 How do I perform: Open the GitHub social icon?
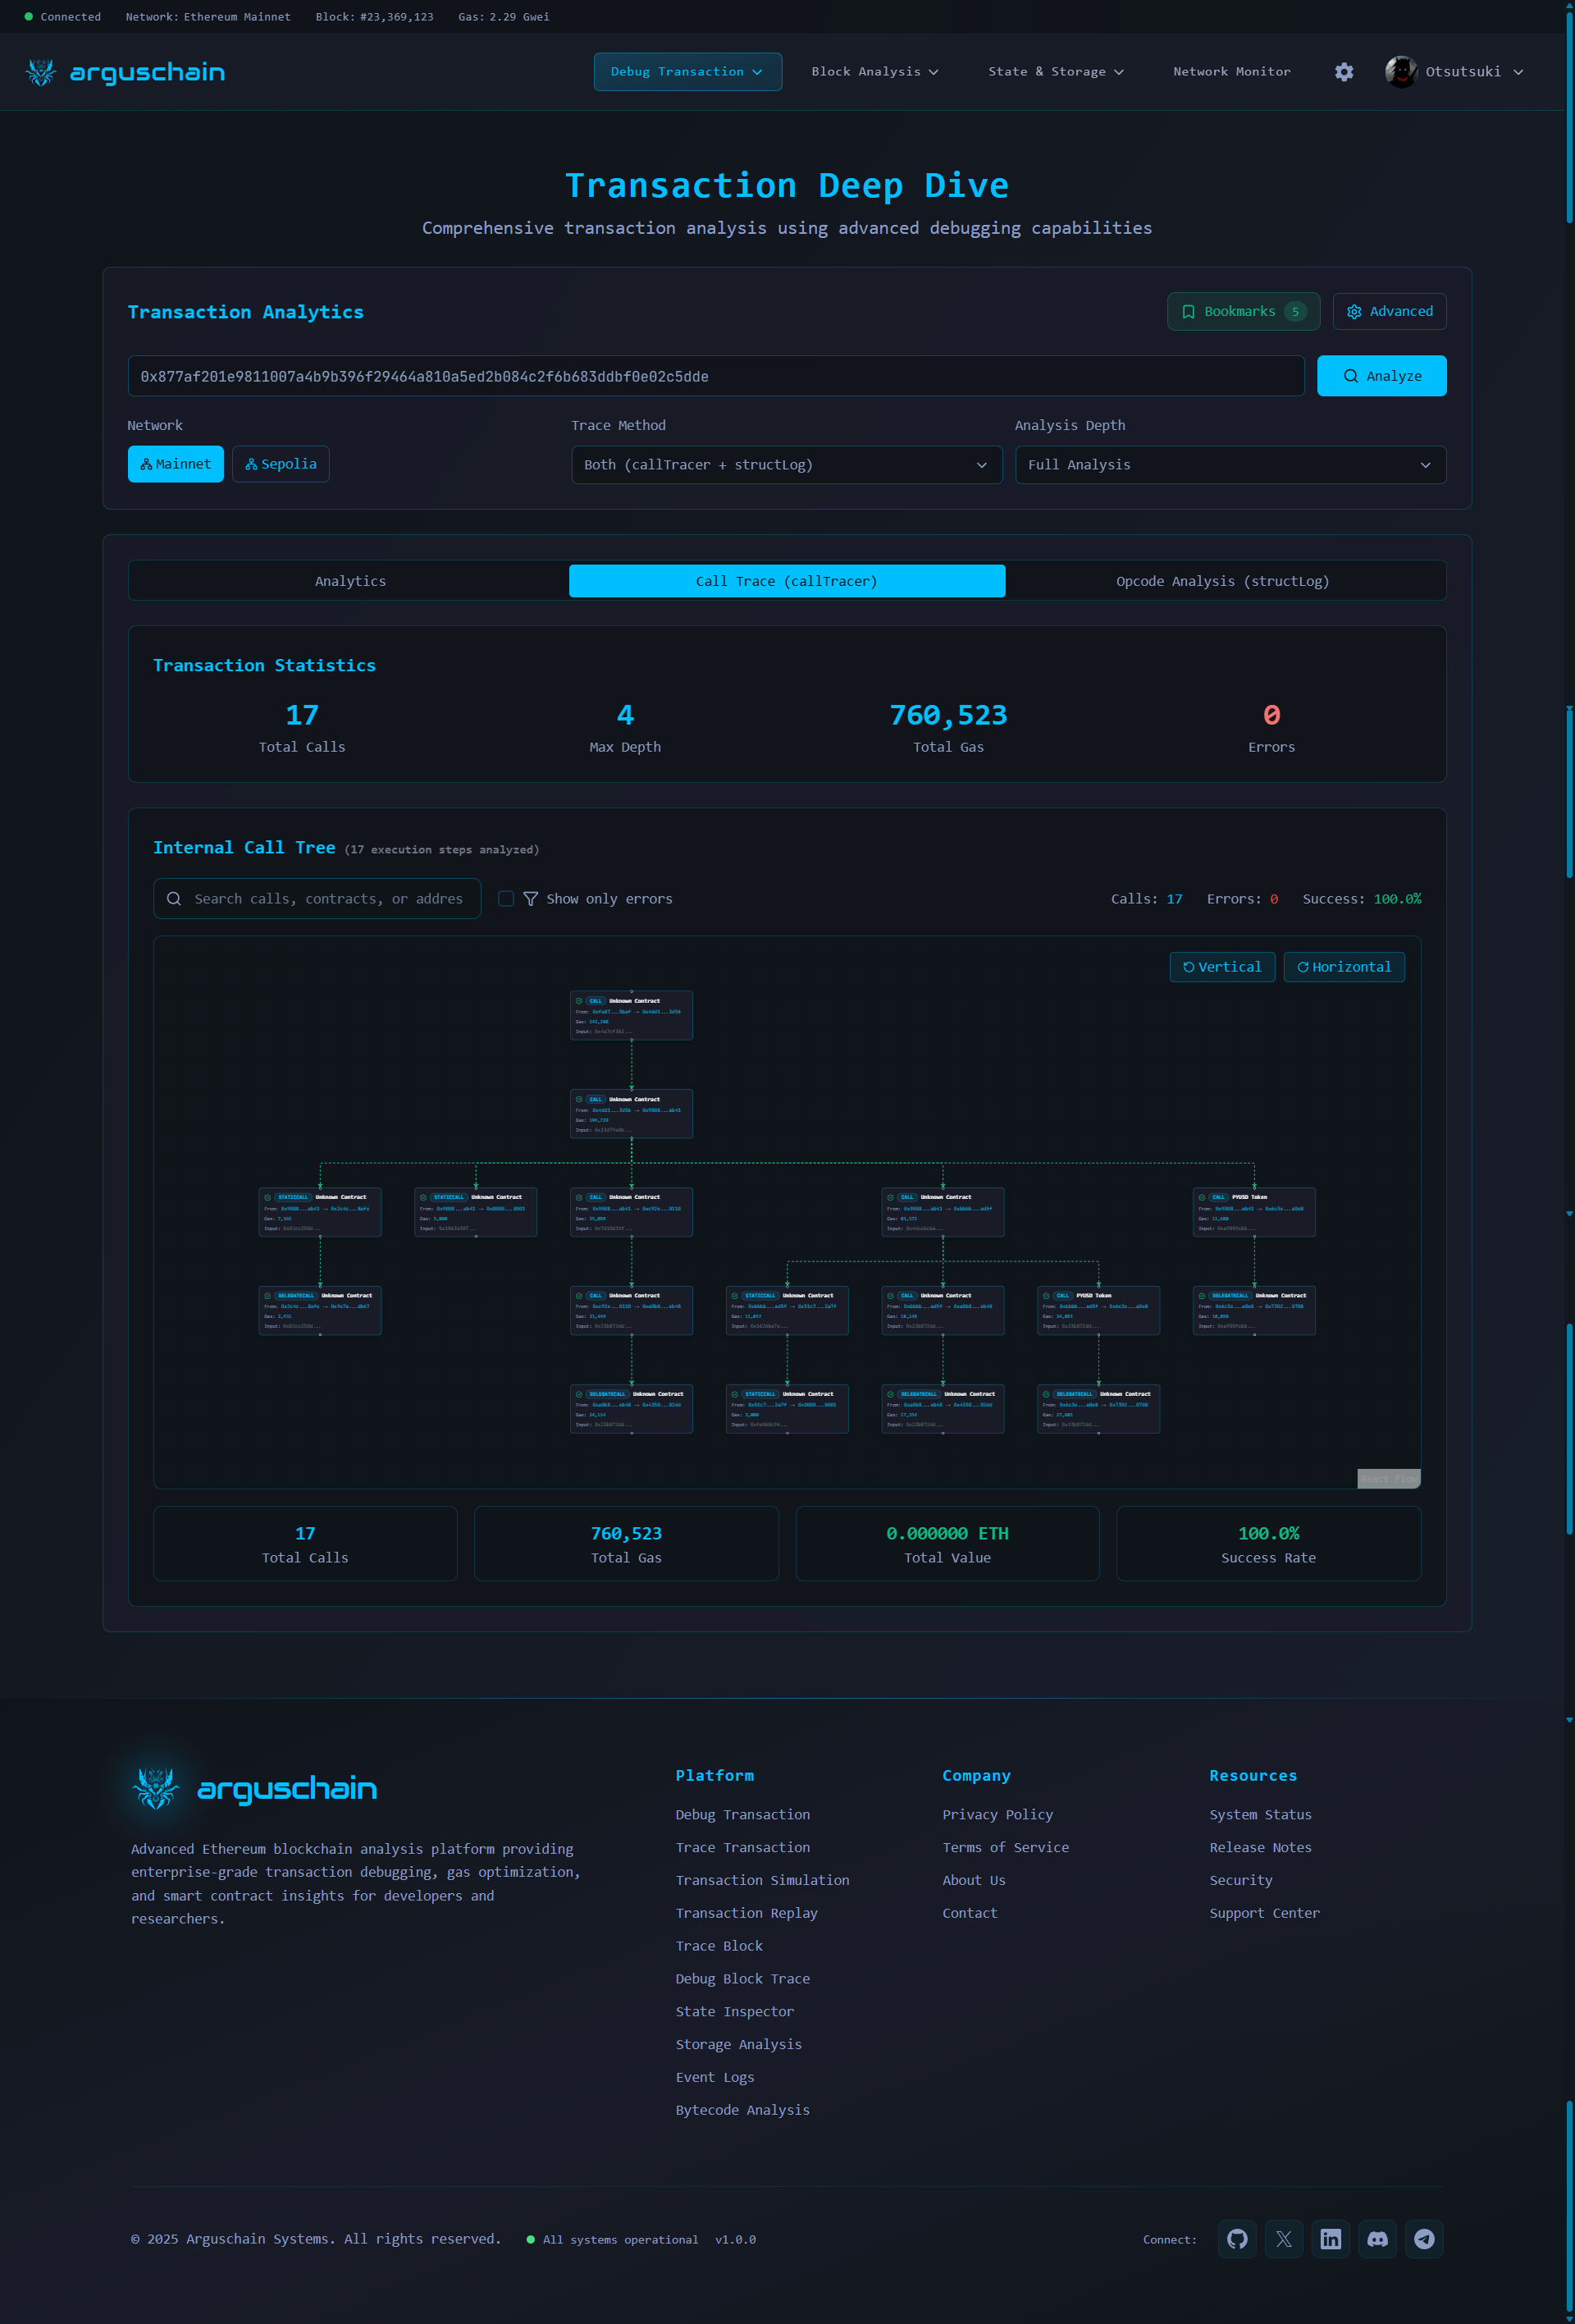click(x=1237, y=2239)
